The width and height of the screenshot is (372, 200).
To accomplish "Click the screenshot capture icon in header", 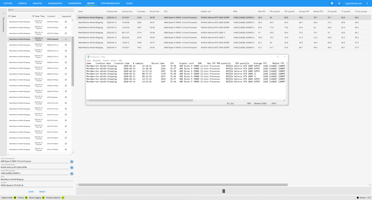I will point(332,3).
